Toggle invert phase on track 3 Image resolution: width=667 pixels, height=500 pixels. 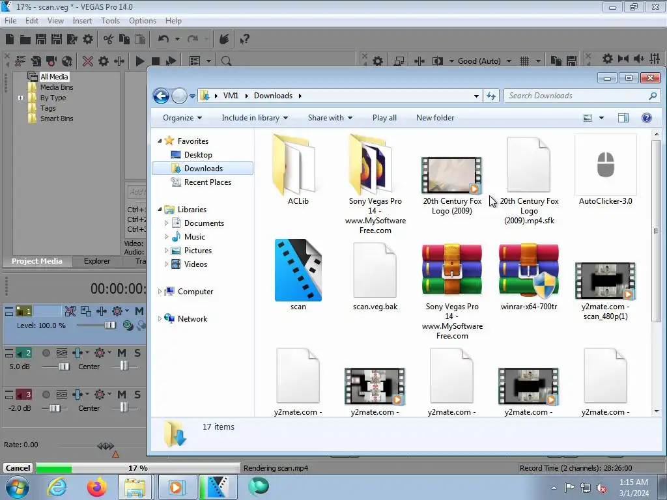[62, 395]
